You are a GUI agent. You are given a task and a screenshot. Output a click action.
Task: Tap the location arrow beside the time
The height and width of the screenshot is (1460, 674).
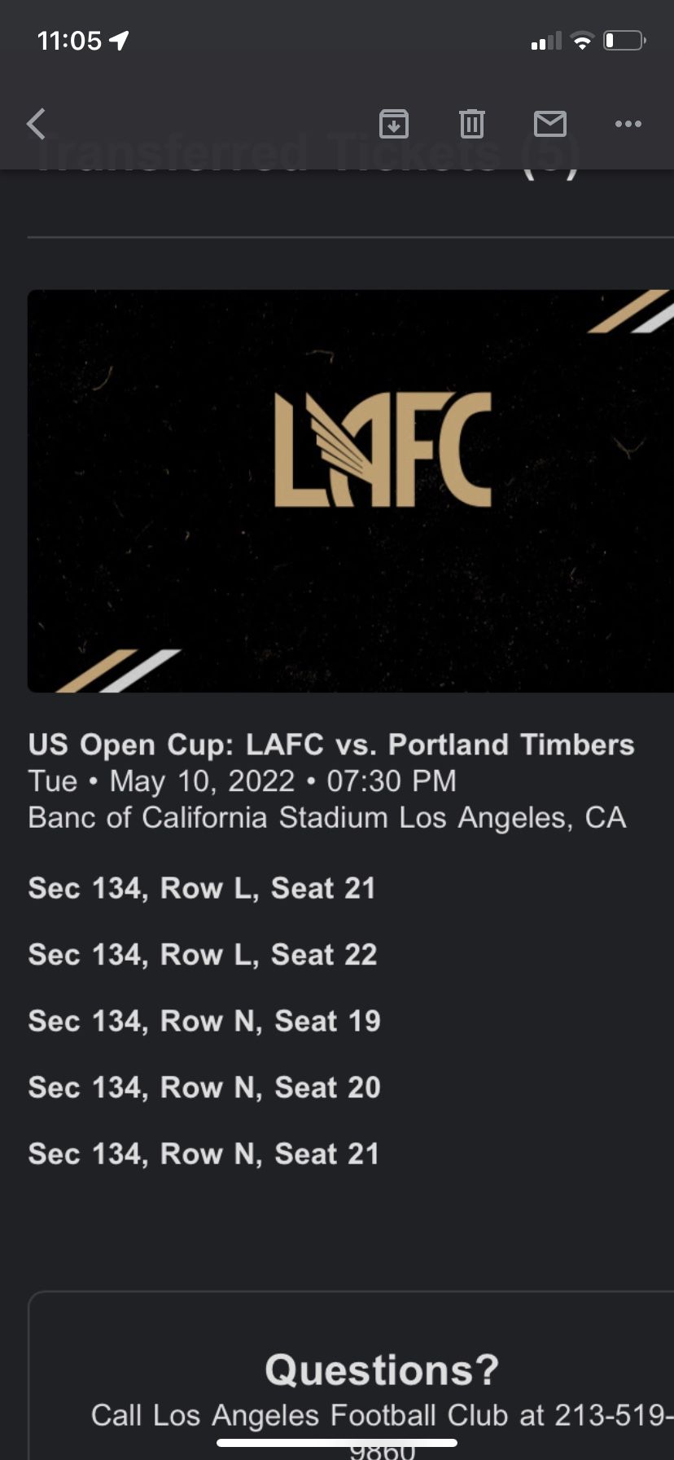point(120,40)
